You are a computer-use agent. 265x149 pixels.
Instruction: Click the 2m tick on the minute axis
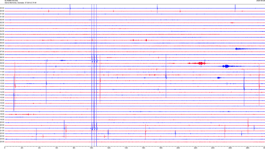click(x=22, y=148)
